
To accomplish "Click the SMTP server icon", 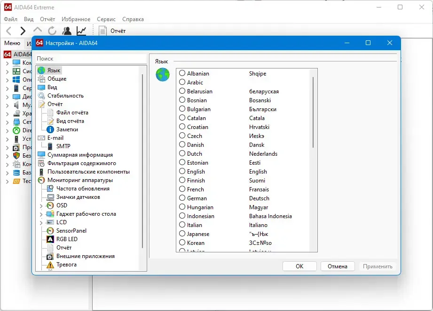I will point(50,146).
